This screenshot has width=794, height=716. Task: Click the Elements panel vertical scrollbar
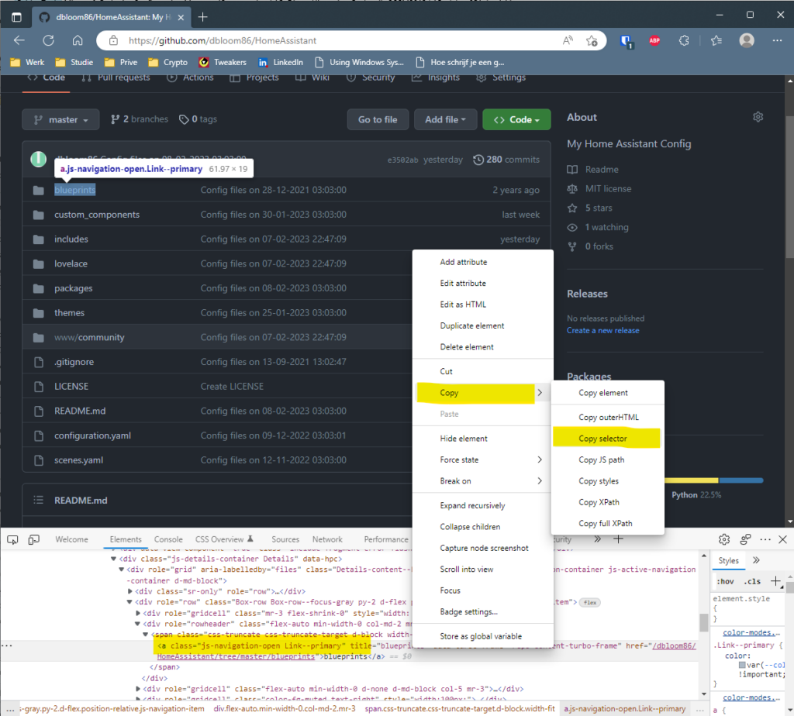(704, 622)
